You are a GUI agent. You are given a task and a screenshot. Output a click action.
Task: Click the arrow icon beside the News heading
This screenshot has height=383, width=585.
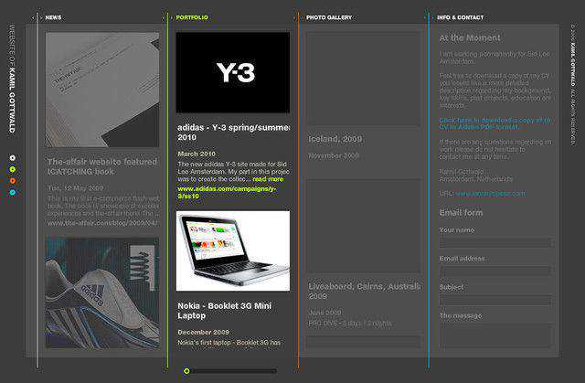tap(33, 17)
